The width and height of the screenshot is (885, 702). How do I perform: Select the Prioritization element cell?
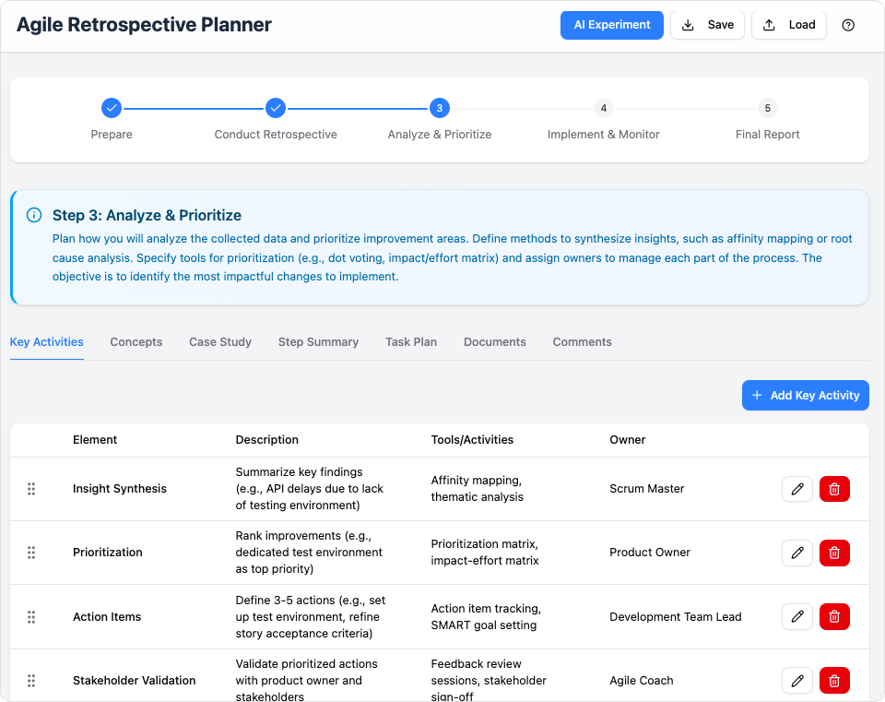[108, 553]
